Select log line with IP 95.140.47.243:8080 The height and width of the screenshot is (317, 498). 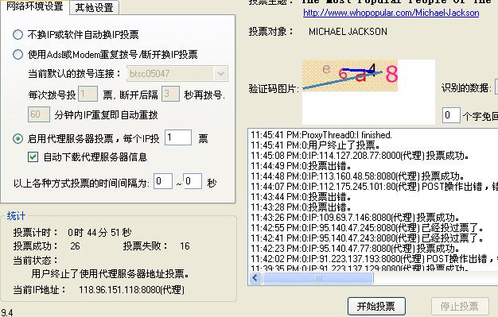368,238
